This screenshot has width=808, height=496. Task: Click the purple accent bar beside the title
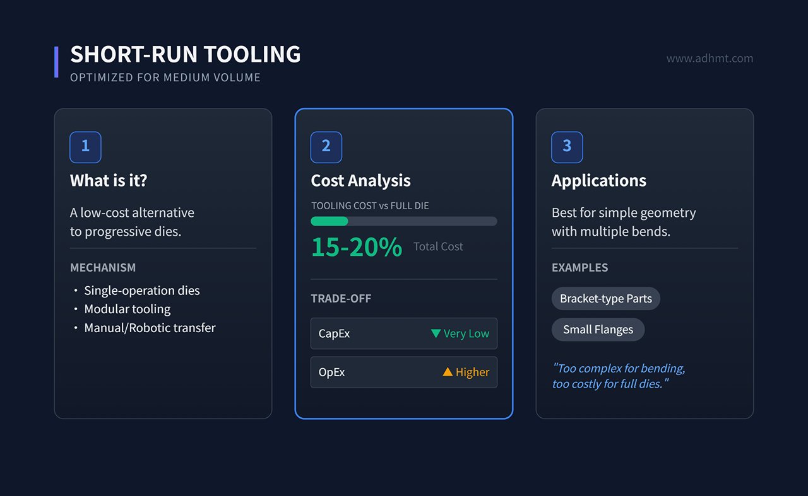(x=56, y=62)
